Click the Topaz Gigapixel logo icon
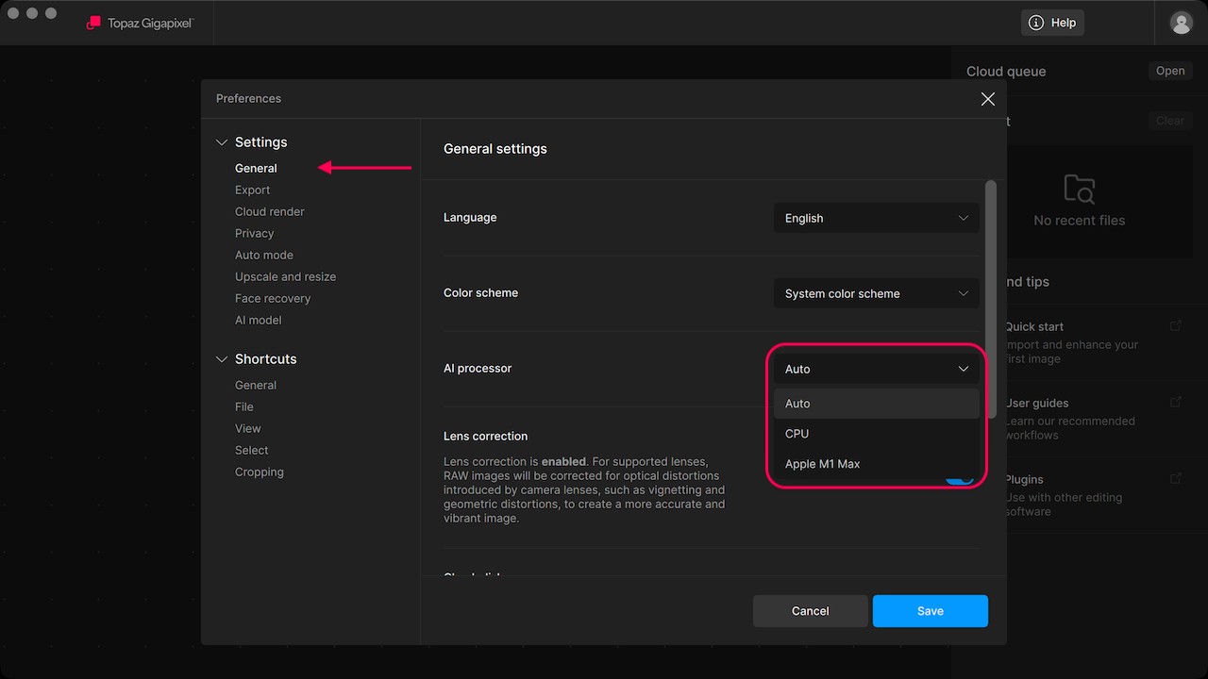Screen dimensions: 1208x679 pyautogui.click(x=93, y=23)
